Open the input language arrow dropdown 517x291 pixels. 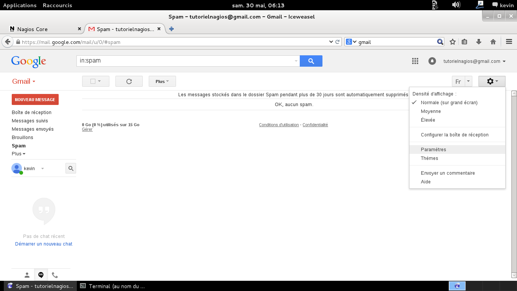point(469,81)
